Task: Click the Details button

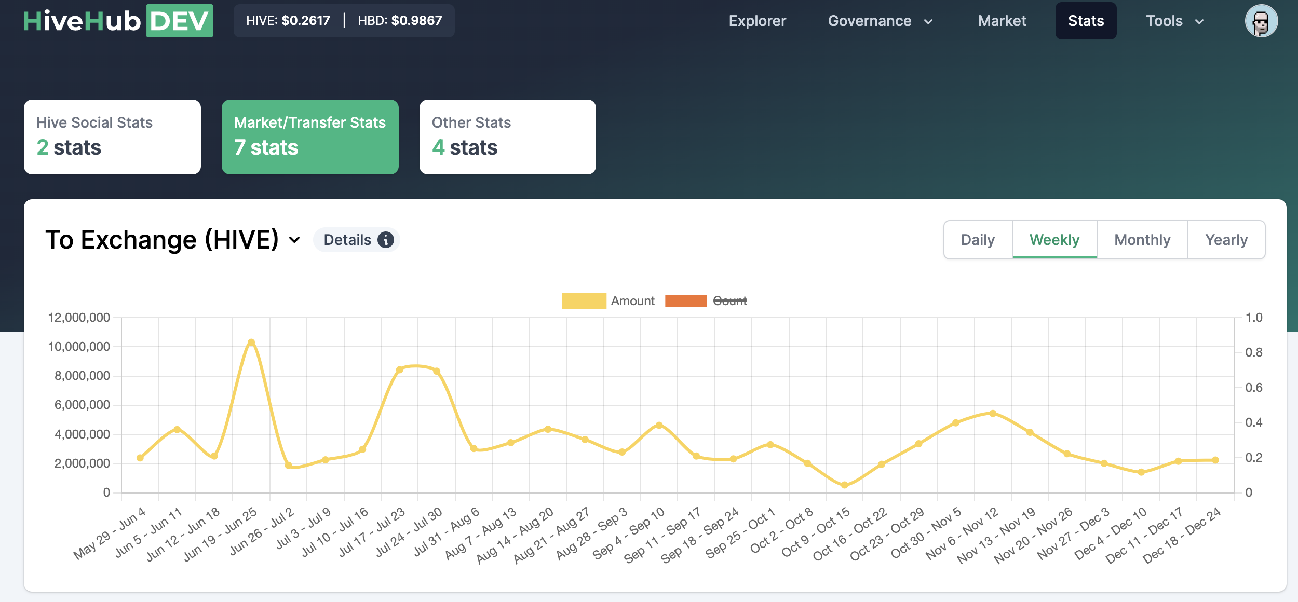Action: (357, 240)
